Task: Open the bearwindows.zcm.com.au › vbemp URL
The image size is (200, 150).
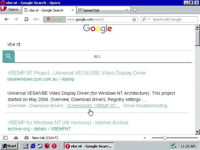Action: pos(41,79)
